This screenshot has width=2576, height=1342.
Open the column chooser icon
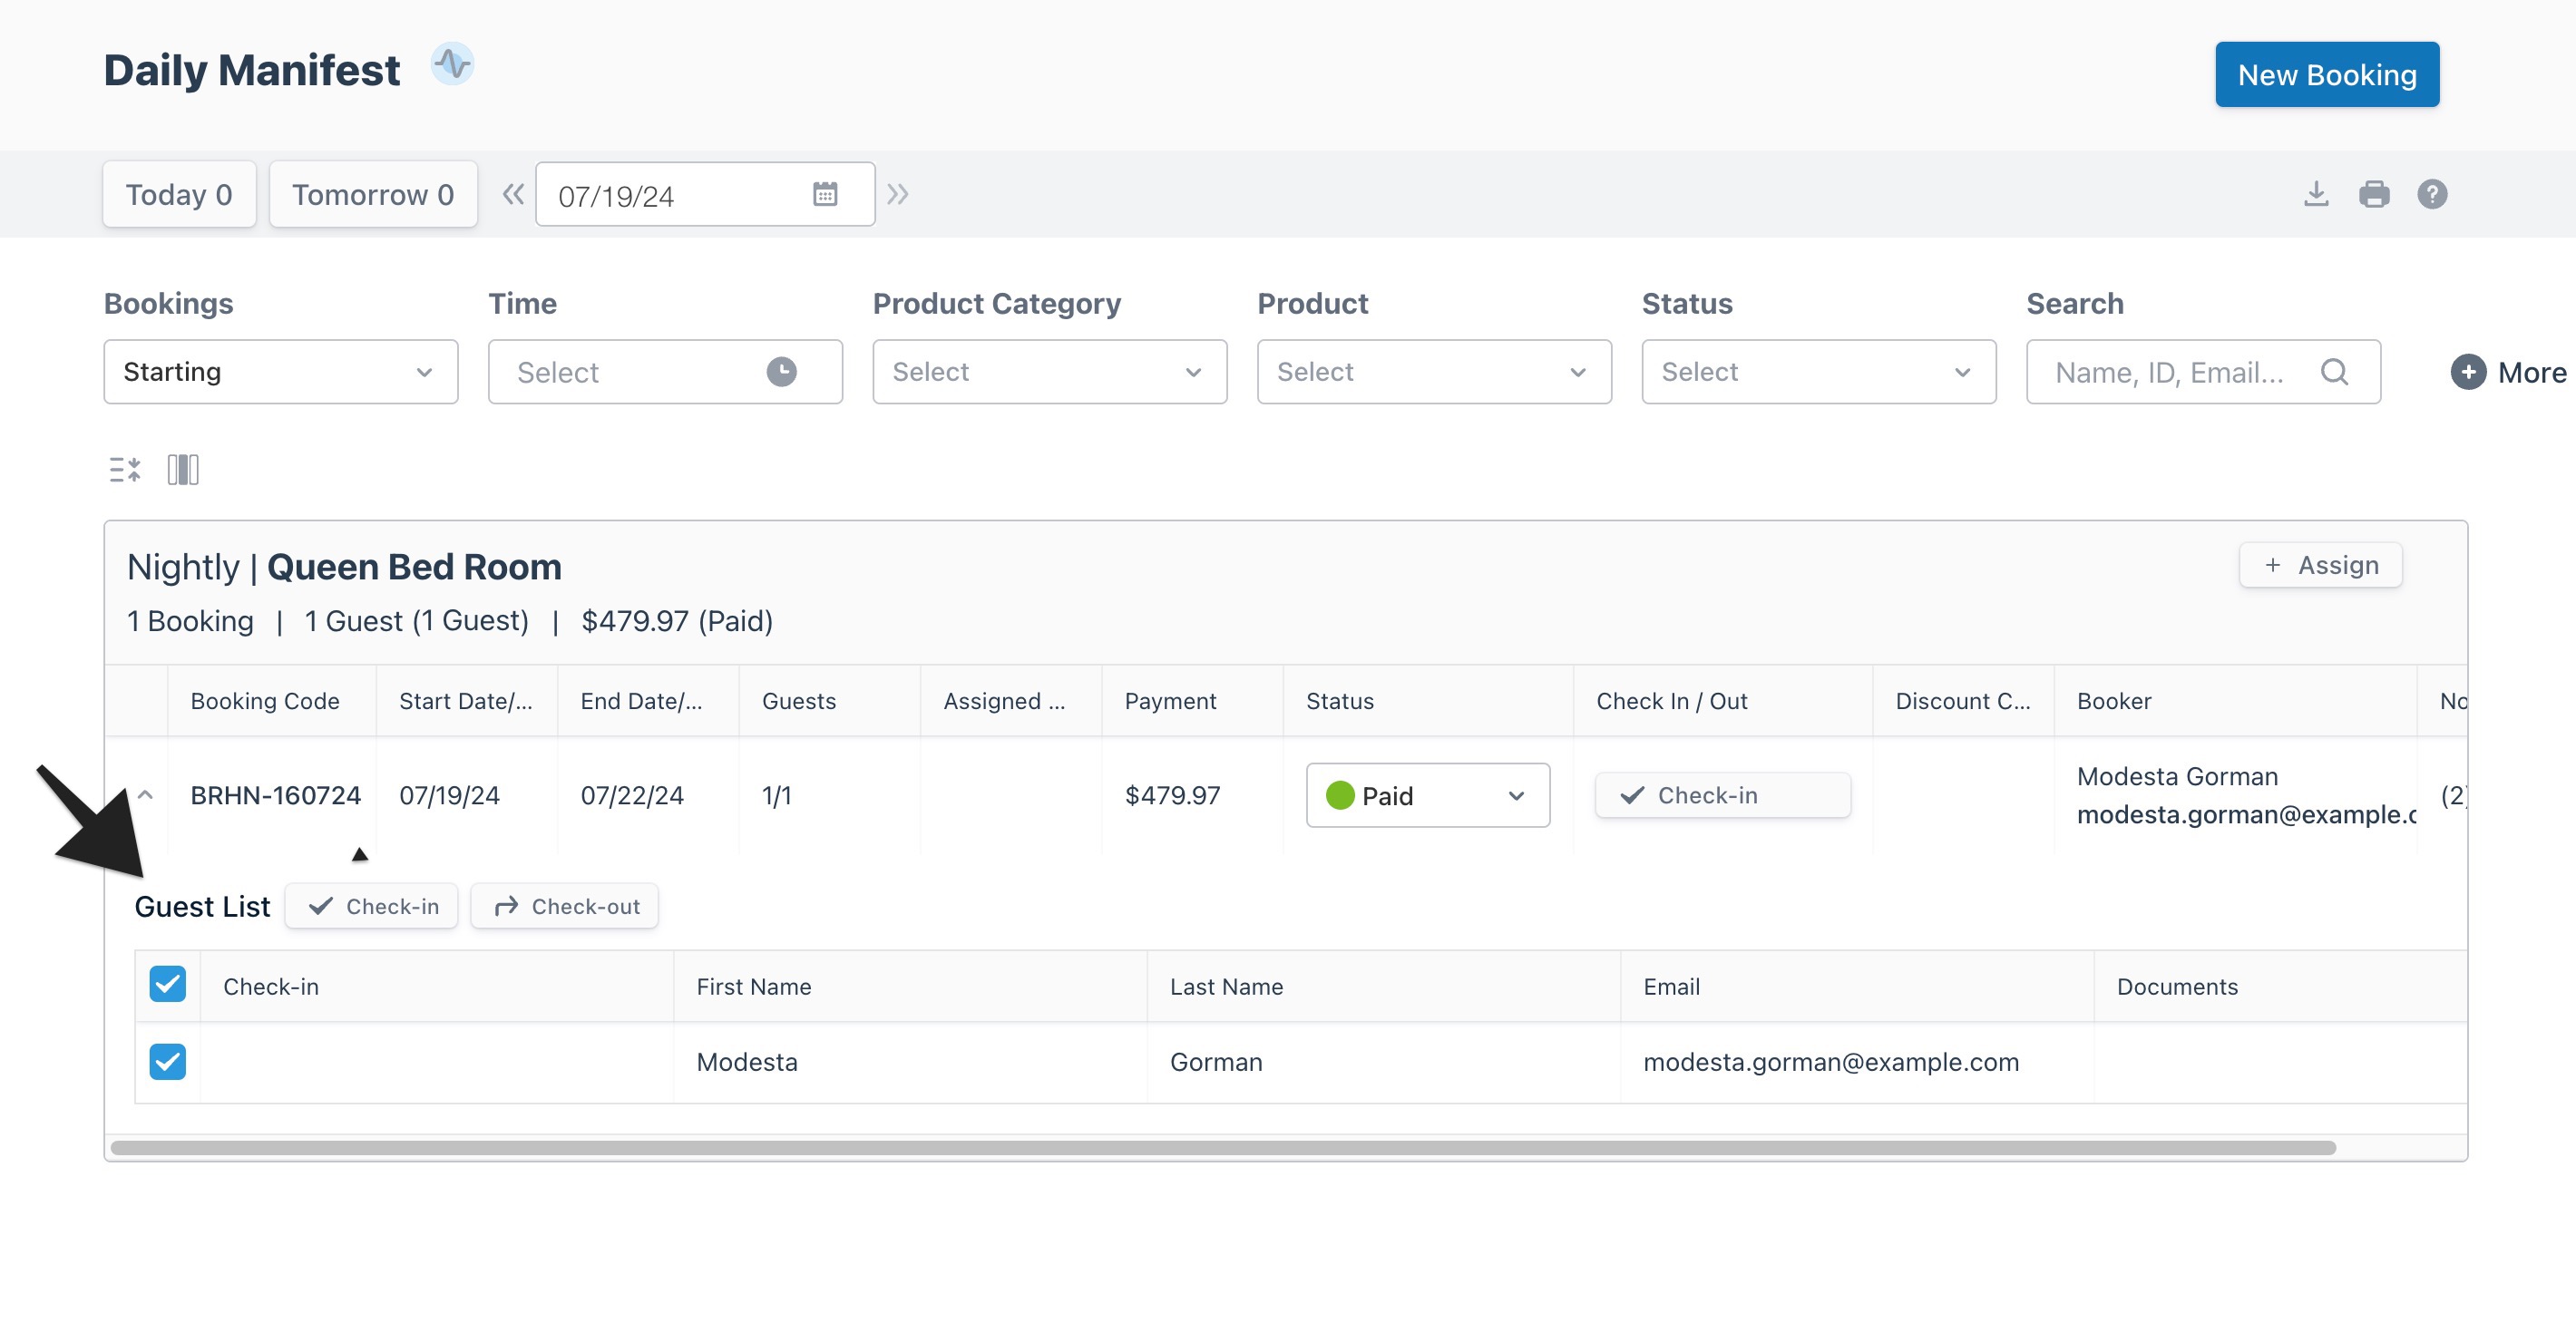pyautogui.click(x=183, y=469)
